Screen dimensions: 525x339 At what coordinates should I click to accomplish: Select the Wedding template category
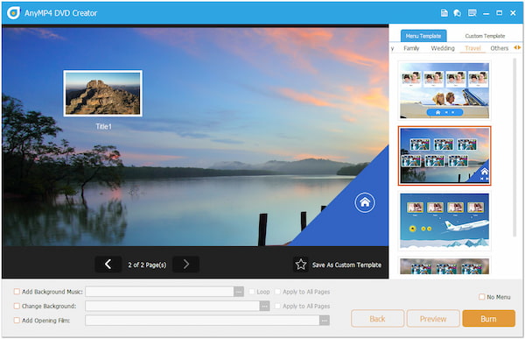tap(443, 48)
